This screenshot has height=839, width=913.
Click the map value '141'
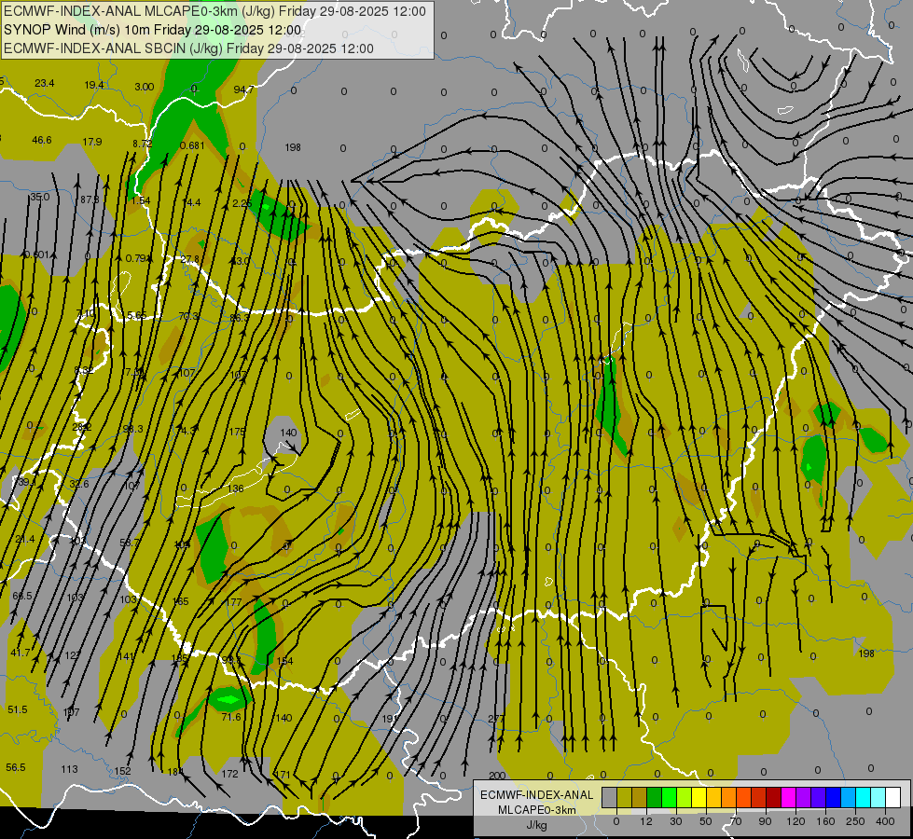126,656
